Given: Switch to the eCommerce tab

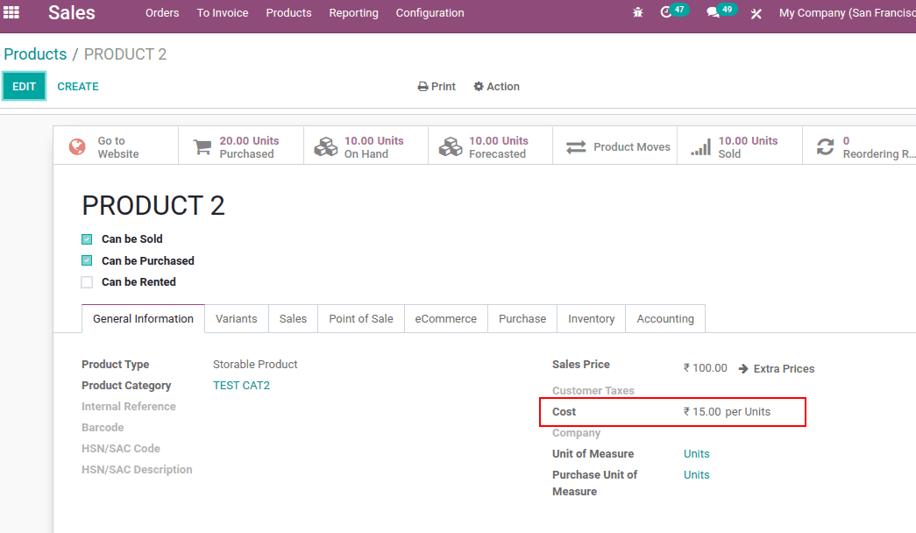Looking at the screenshot, I should tap(446, 318).
